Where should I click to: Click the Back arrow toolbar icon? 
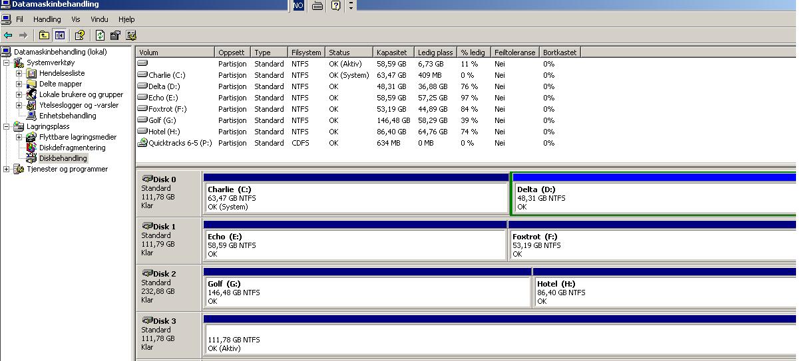coord(8,35)
